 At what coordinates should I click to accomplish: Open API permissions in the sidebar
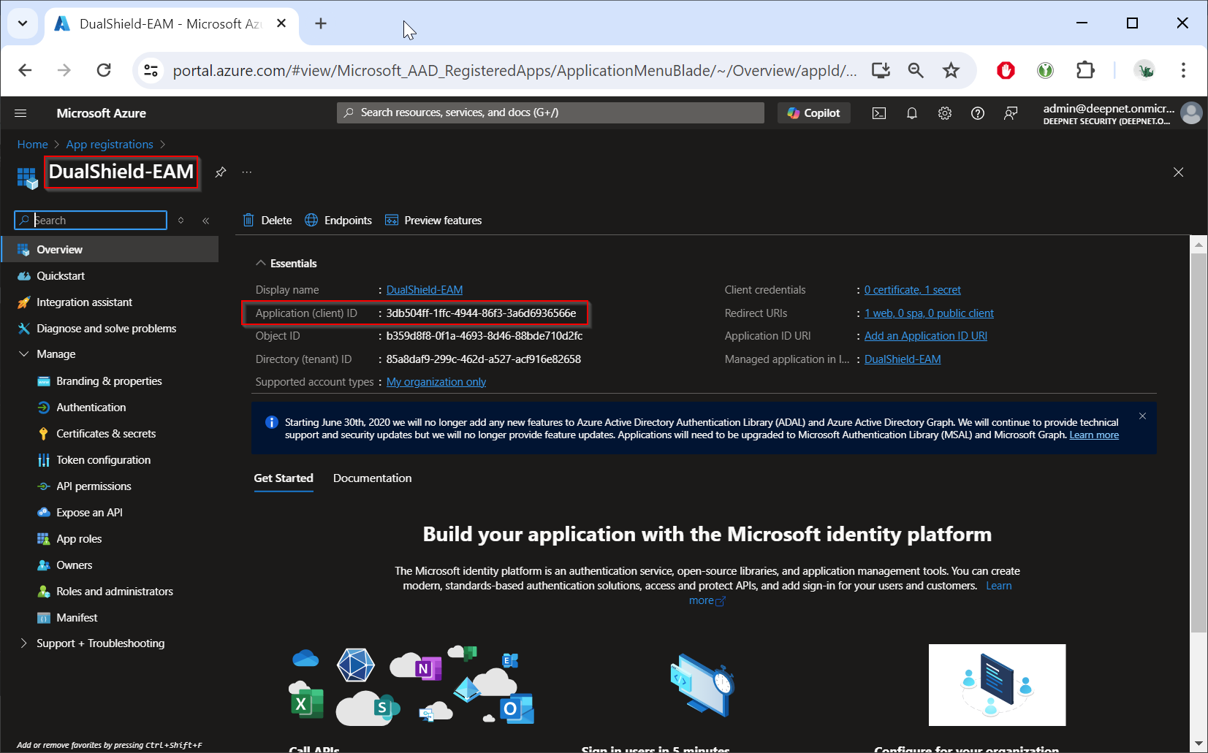(94, 486)
